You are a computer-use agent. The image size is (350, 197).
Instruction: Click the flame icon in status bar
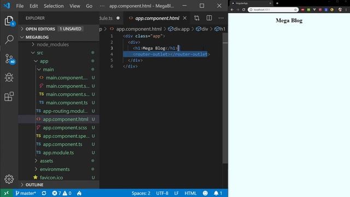79,193
